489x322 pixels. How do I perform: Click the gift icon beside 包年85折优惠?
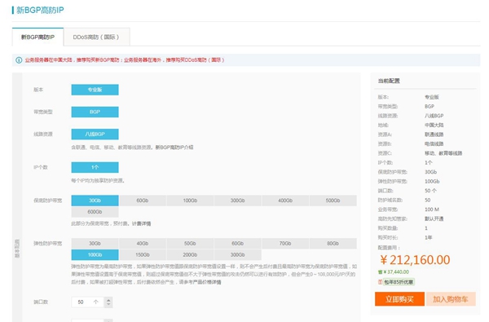point(380,282)
